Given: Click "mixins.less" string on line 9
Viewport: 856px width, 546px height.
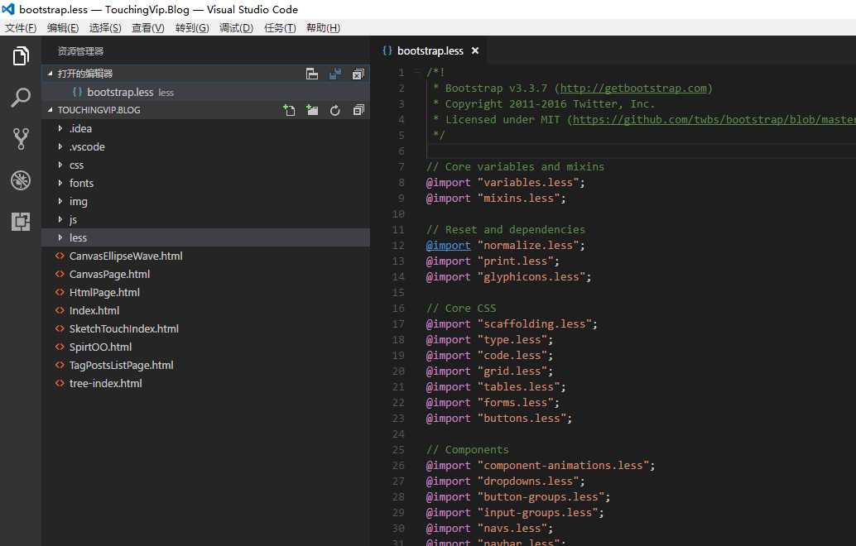Looking at the screenshot, I should pyautogui.click(x=518, y=199).
